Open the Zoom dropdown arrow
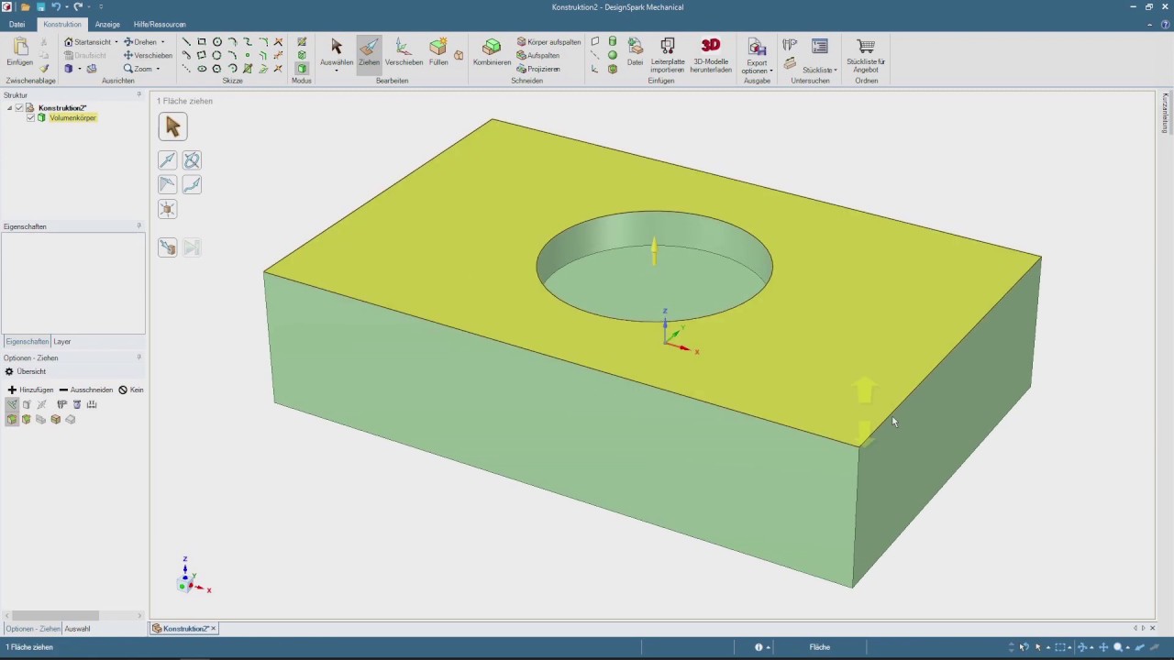This screenshot has width=1174, height=660. [158, 69]
